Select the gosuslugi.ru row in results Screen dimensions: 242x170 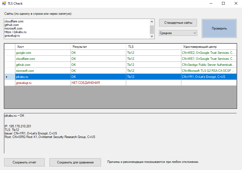coord(120,83)
